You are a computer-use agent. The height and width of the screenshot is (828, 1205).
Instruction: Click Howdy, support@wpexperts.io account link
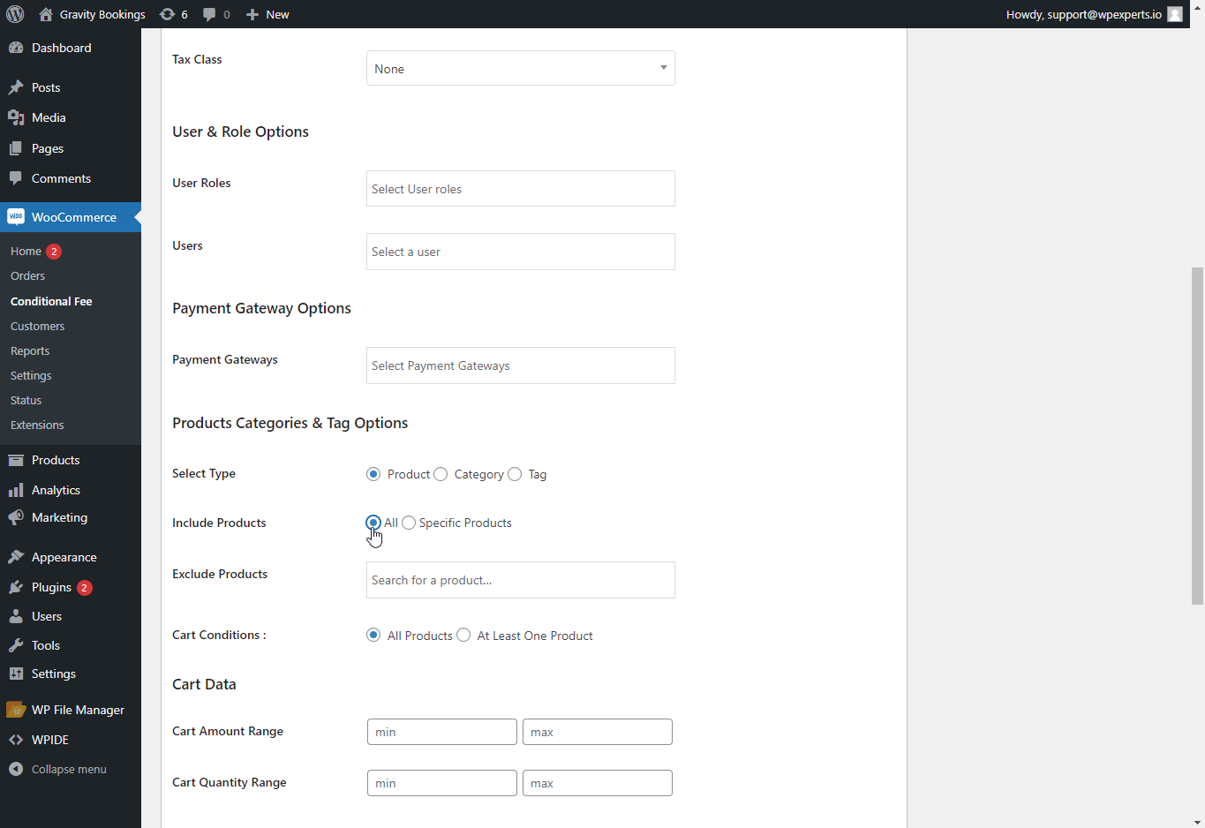point(1084,14)
